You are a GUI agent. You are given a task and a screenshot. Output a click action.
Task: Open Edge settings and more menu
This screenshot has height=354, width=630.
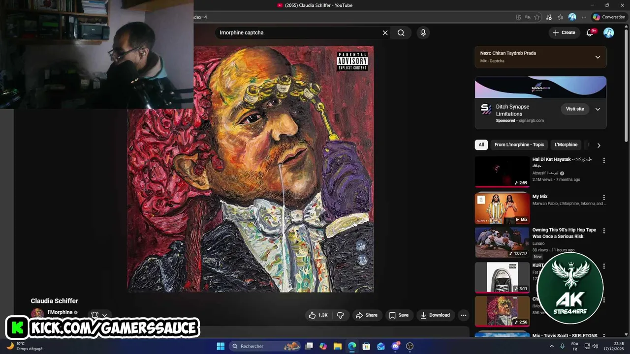coord(584,17)
